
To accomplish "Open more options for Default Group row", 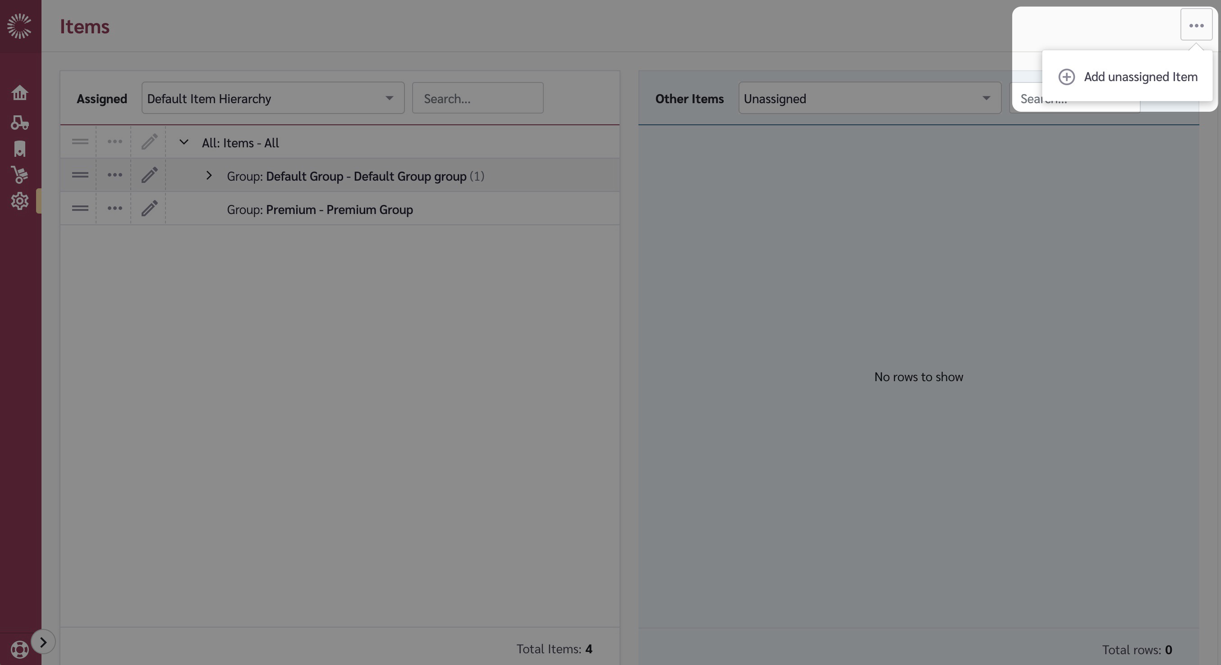I will (114, 175).
